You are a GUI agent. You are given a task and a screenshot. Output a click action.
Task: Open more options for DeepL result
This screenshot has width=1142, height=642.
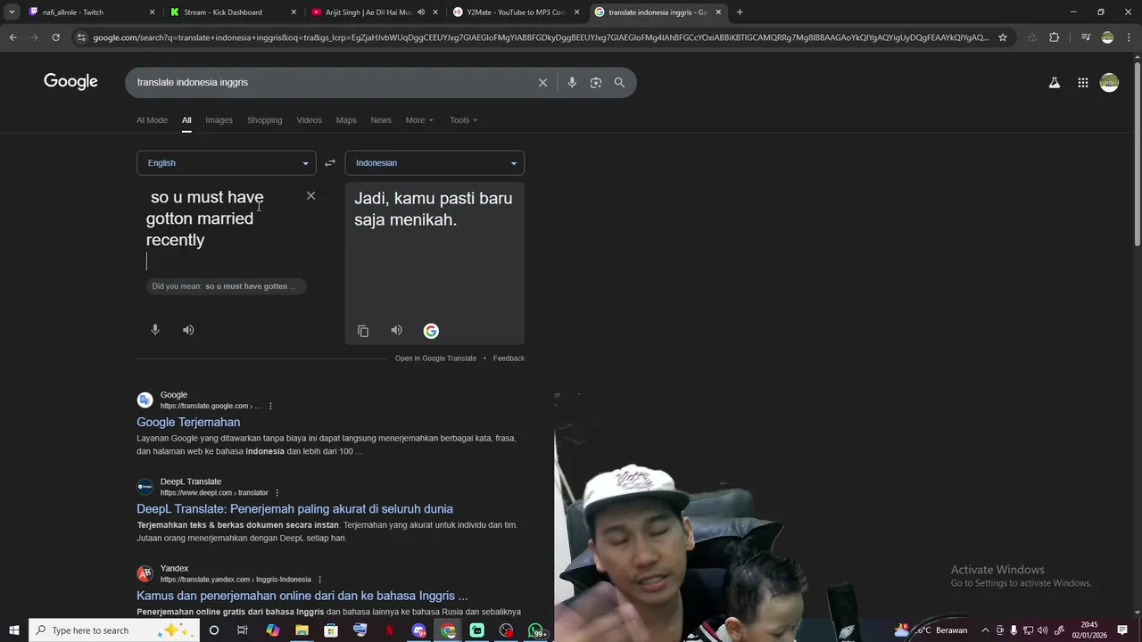point(277,492)
